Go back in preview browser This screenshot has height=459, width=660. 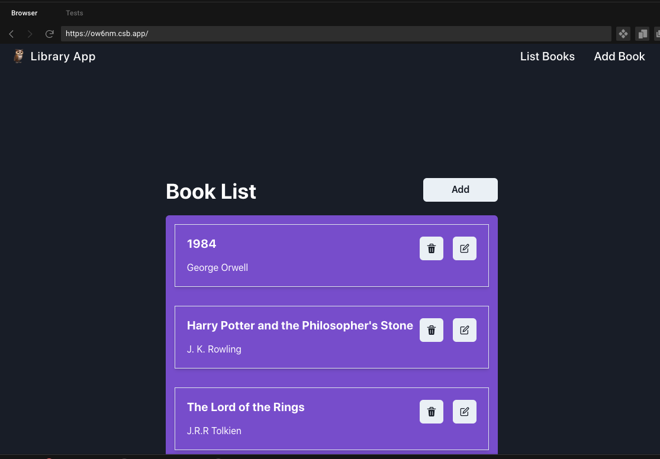pos(11,34)
